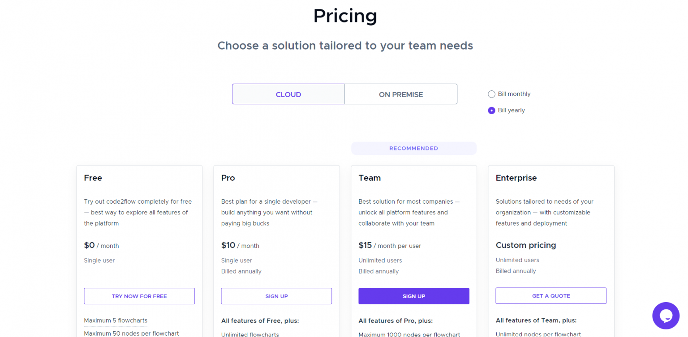Select Bill monthly billing option
The height and width of the screenshot is (337, 688).
pyautogui.click(x=491, y=94)
